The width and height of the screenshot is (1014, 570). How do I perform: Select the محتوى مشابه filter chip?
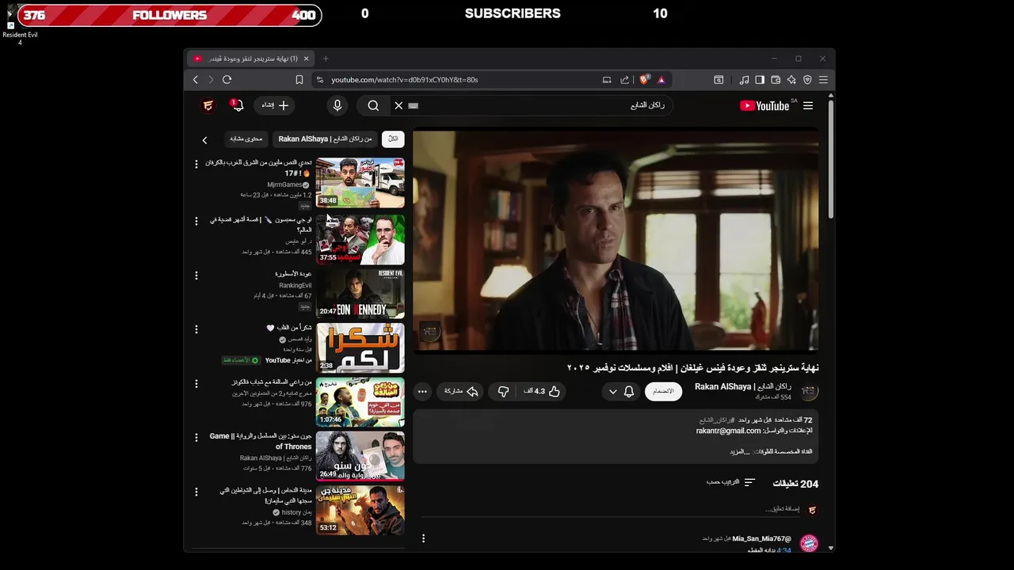[246, 139]
